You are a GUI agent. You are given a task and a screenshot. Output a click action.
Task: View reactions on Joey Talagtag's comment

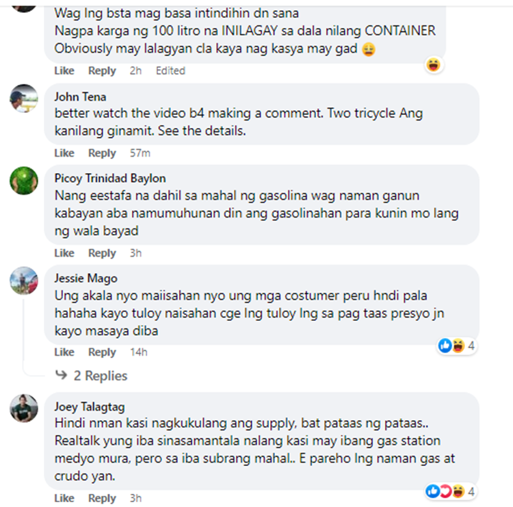[x=451, y=491]
